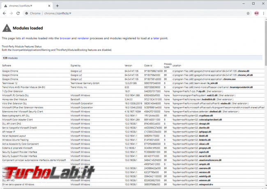The height and width of the screenshot is (189, 267).
Task: Click the Software column header
Action: point(7,66)
